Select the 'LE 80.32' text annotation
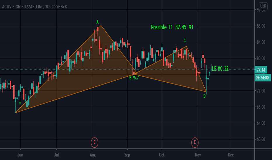 [x=220, y=69]
